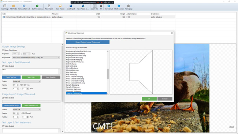Pause the recording in the recorder bar
This screenshot has height=134, width=238.
(98, 3)
